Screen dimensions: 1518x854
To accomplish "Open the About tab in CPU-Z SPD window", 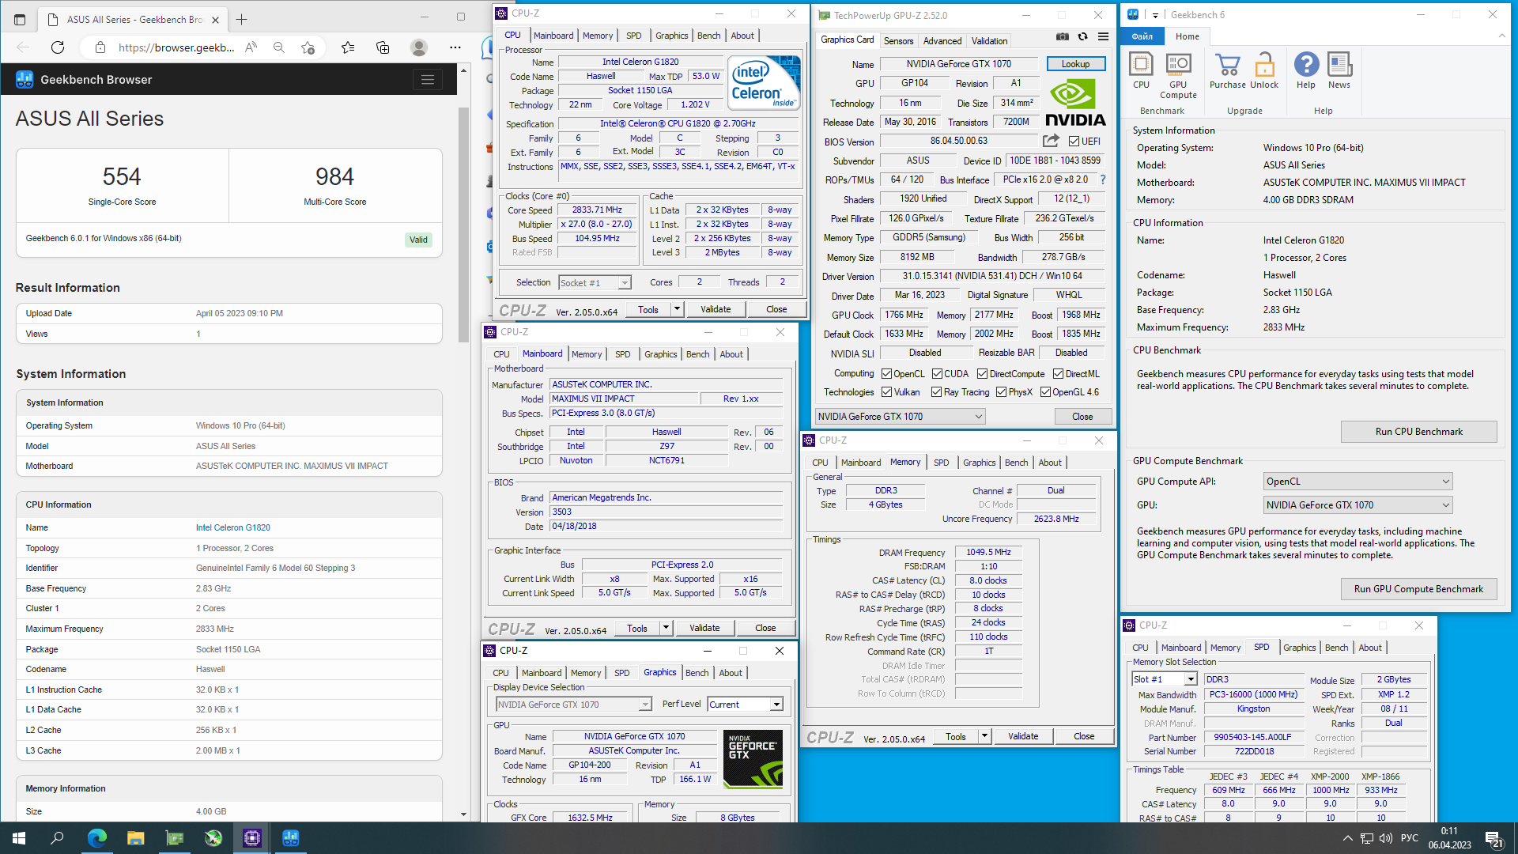I will (1370, 648).
